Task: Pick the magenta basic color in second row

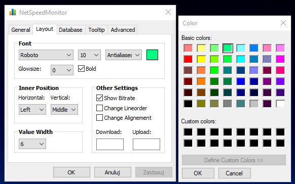Action: coord(280,59)
